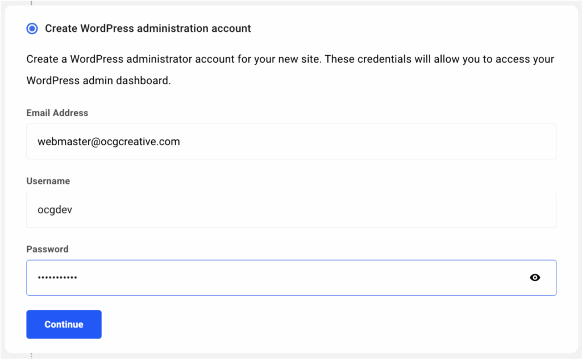Click the Create WordPress administration account heading

pos(148,28)
